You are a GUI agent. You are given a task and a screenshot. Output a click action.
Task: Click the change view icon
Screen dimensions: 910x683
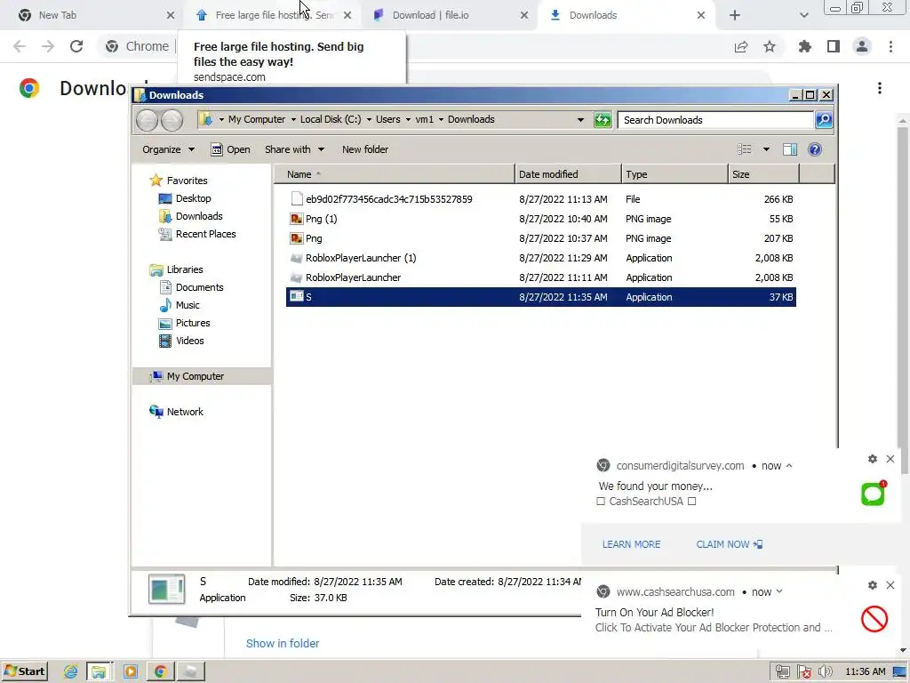pyautogui.click(x=744, y=149)
